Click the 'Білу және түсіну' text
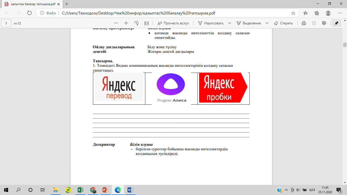 point(162,47)
